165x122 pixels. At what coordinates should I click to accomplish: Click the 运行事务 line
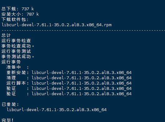pyautogui.click(x=11, y=62)
